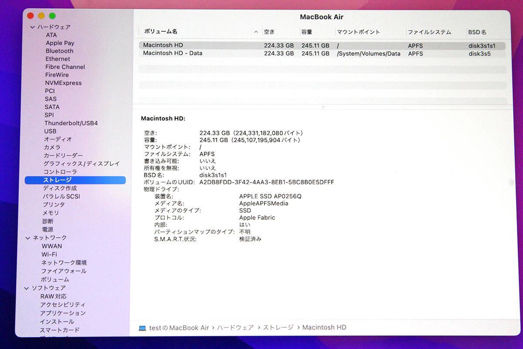
Task: Select RAW対応 under ソフトウェア
Action: (54, 296)
